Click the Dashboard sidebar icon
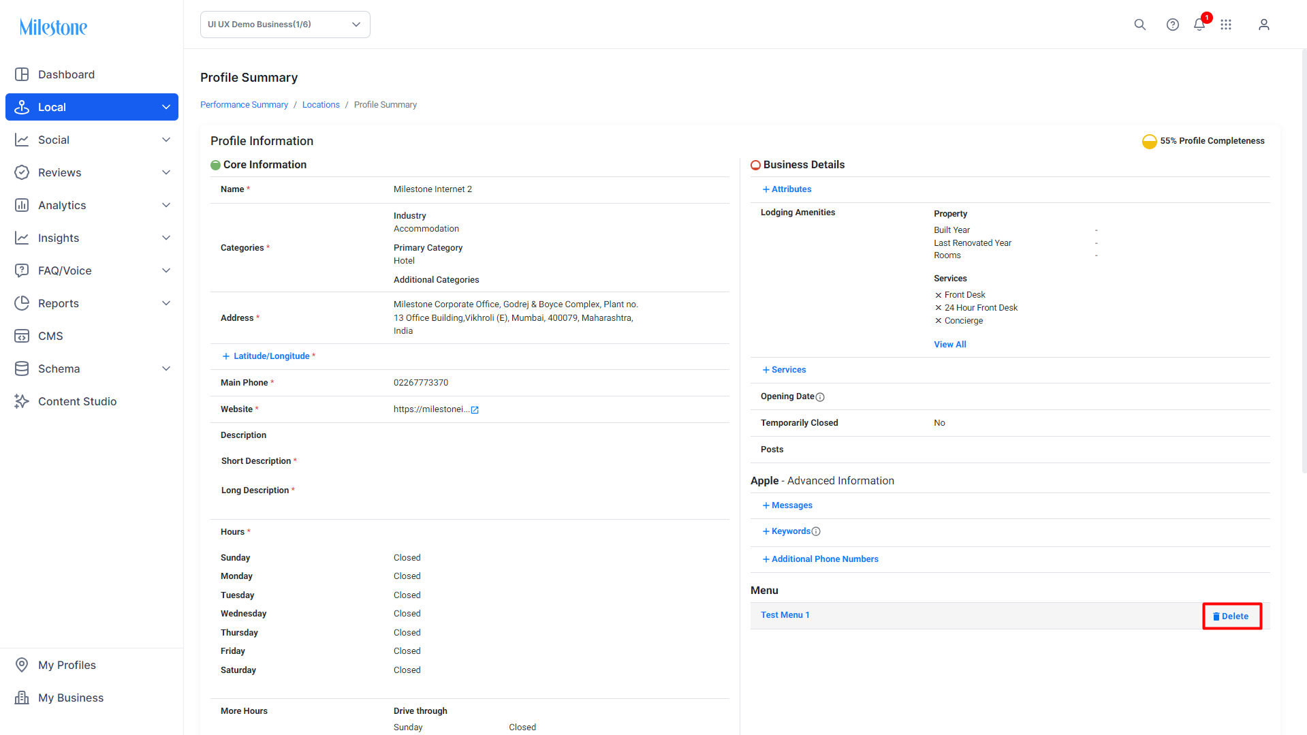This screenshot has height=735, width=1307. (22, 74)
